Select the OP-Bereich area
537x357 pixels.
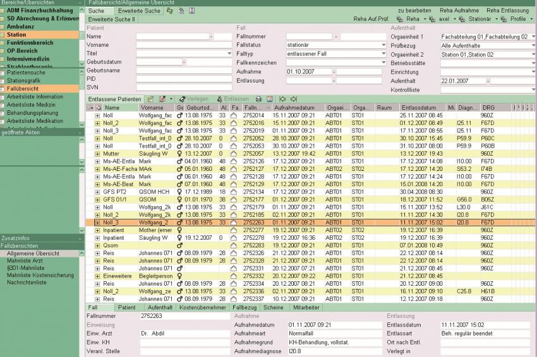click(x=22, y=50)
